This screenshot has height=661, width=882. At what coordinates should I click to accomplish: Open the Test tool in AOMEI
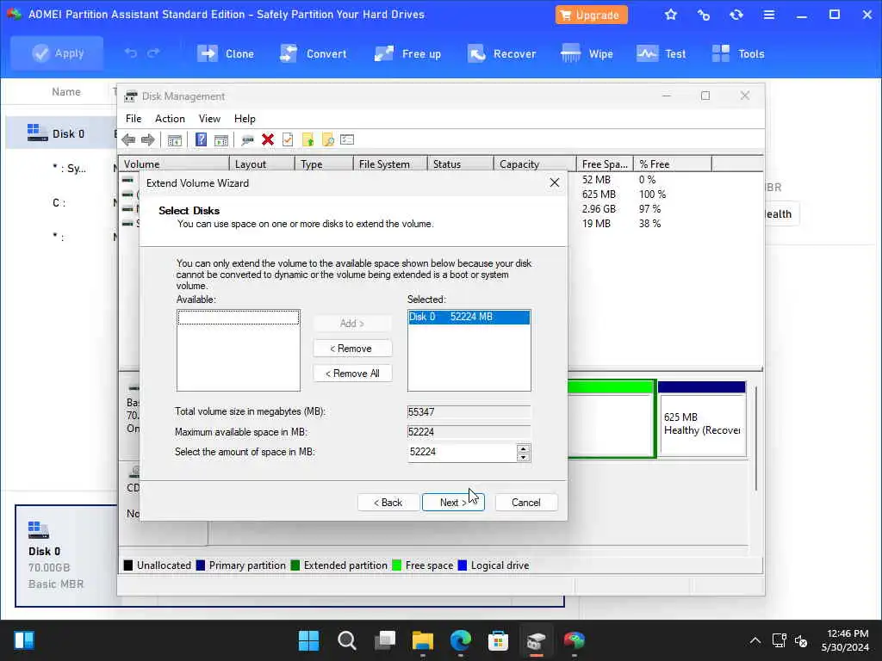pyautogui.click(x=661, y=54)
